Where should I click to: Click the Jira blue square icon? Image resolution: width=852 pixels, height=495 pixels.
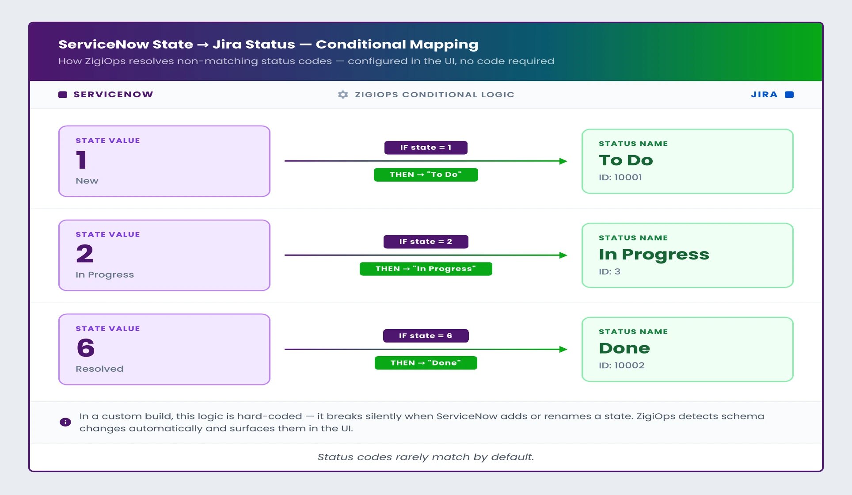[789, 95]
